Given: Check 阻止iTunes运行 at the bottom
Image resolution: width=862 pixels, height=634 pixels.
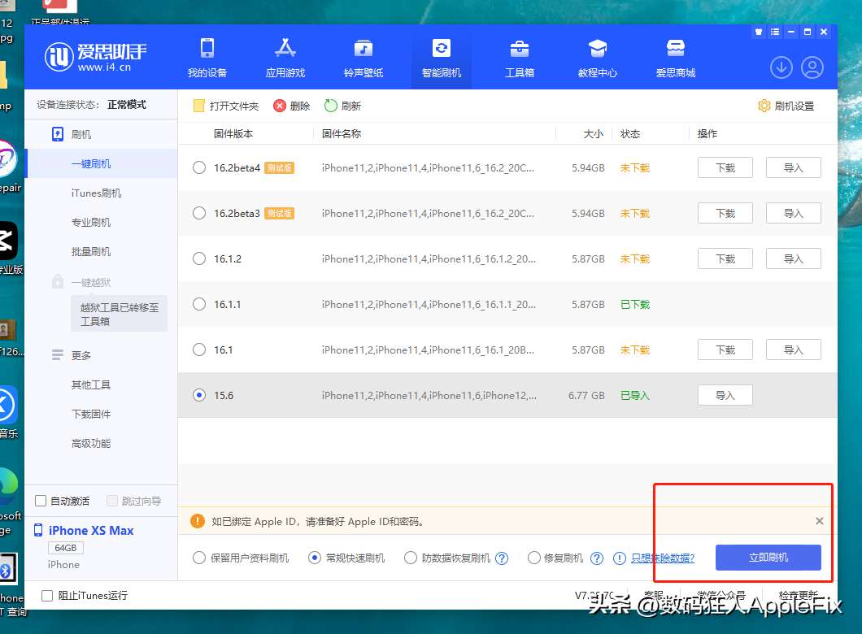Looking at the screenshot, I should 47,595.
